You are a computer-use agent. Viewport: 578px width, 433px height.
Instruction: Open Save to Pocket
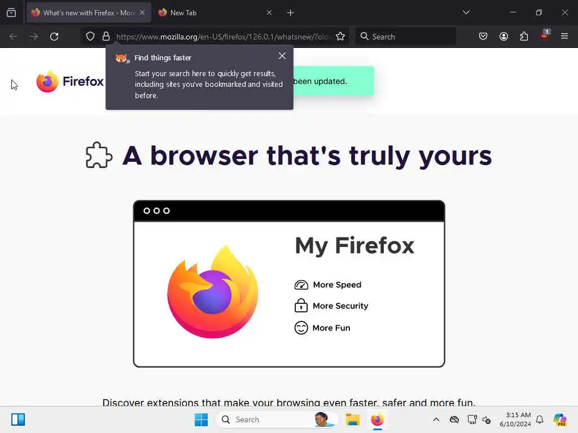point(483,37)
